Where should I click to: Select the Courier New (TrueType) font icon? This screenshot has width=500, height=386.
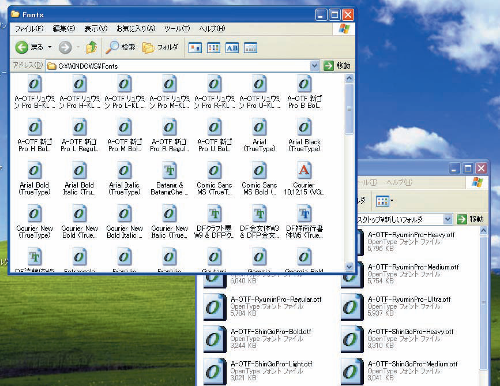click(x=35, y=213)
